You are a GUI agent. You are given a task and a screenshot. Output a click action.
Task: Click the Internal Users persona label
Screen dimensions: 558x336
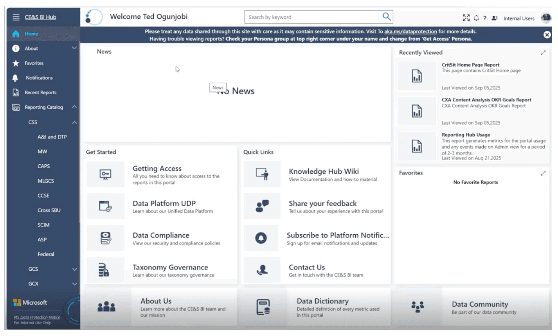(x=518, y=18)
